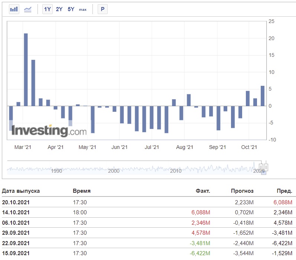Screen dimensions: 296x260
Task: Click the Дата выпуска column header
Action: [21, 191]
